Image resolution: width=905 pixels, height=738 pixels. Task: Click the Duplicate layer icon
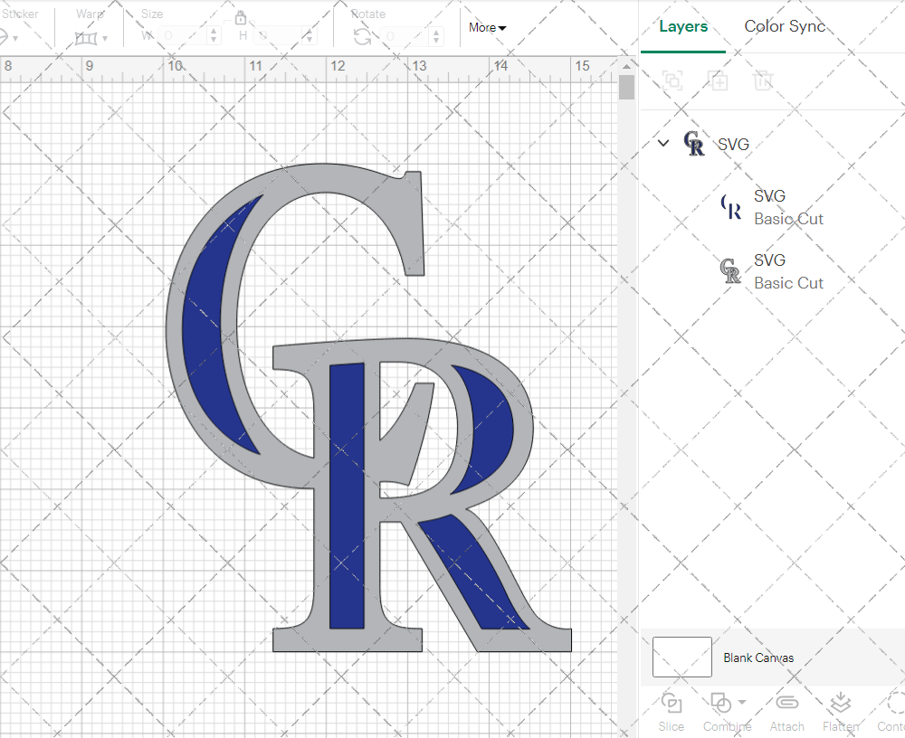[718, 80]
